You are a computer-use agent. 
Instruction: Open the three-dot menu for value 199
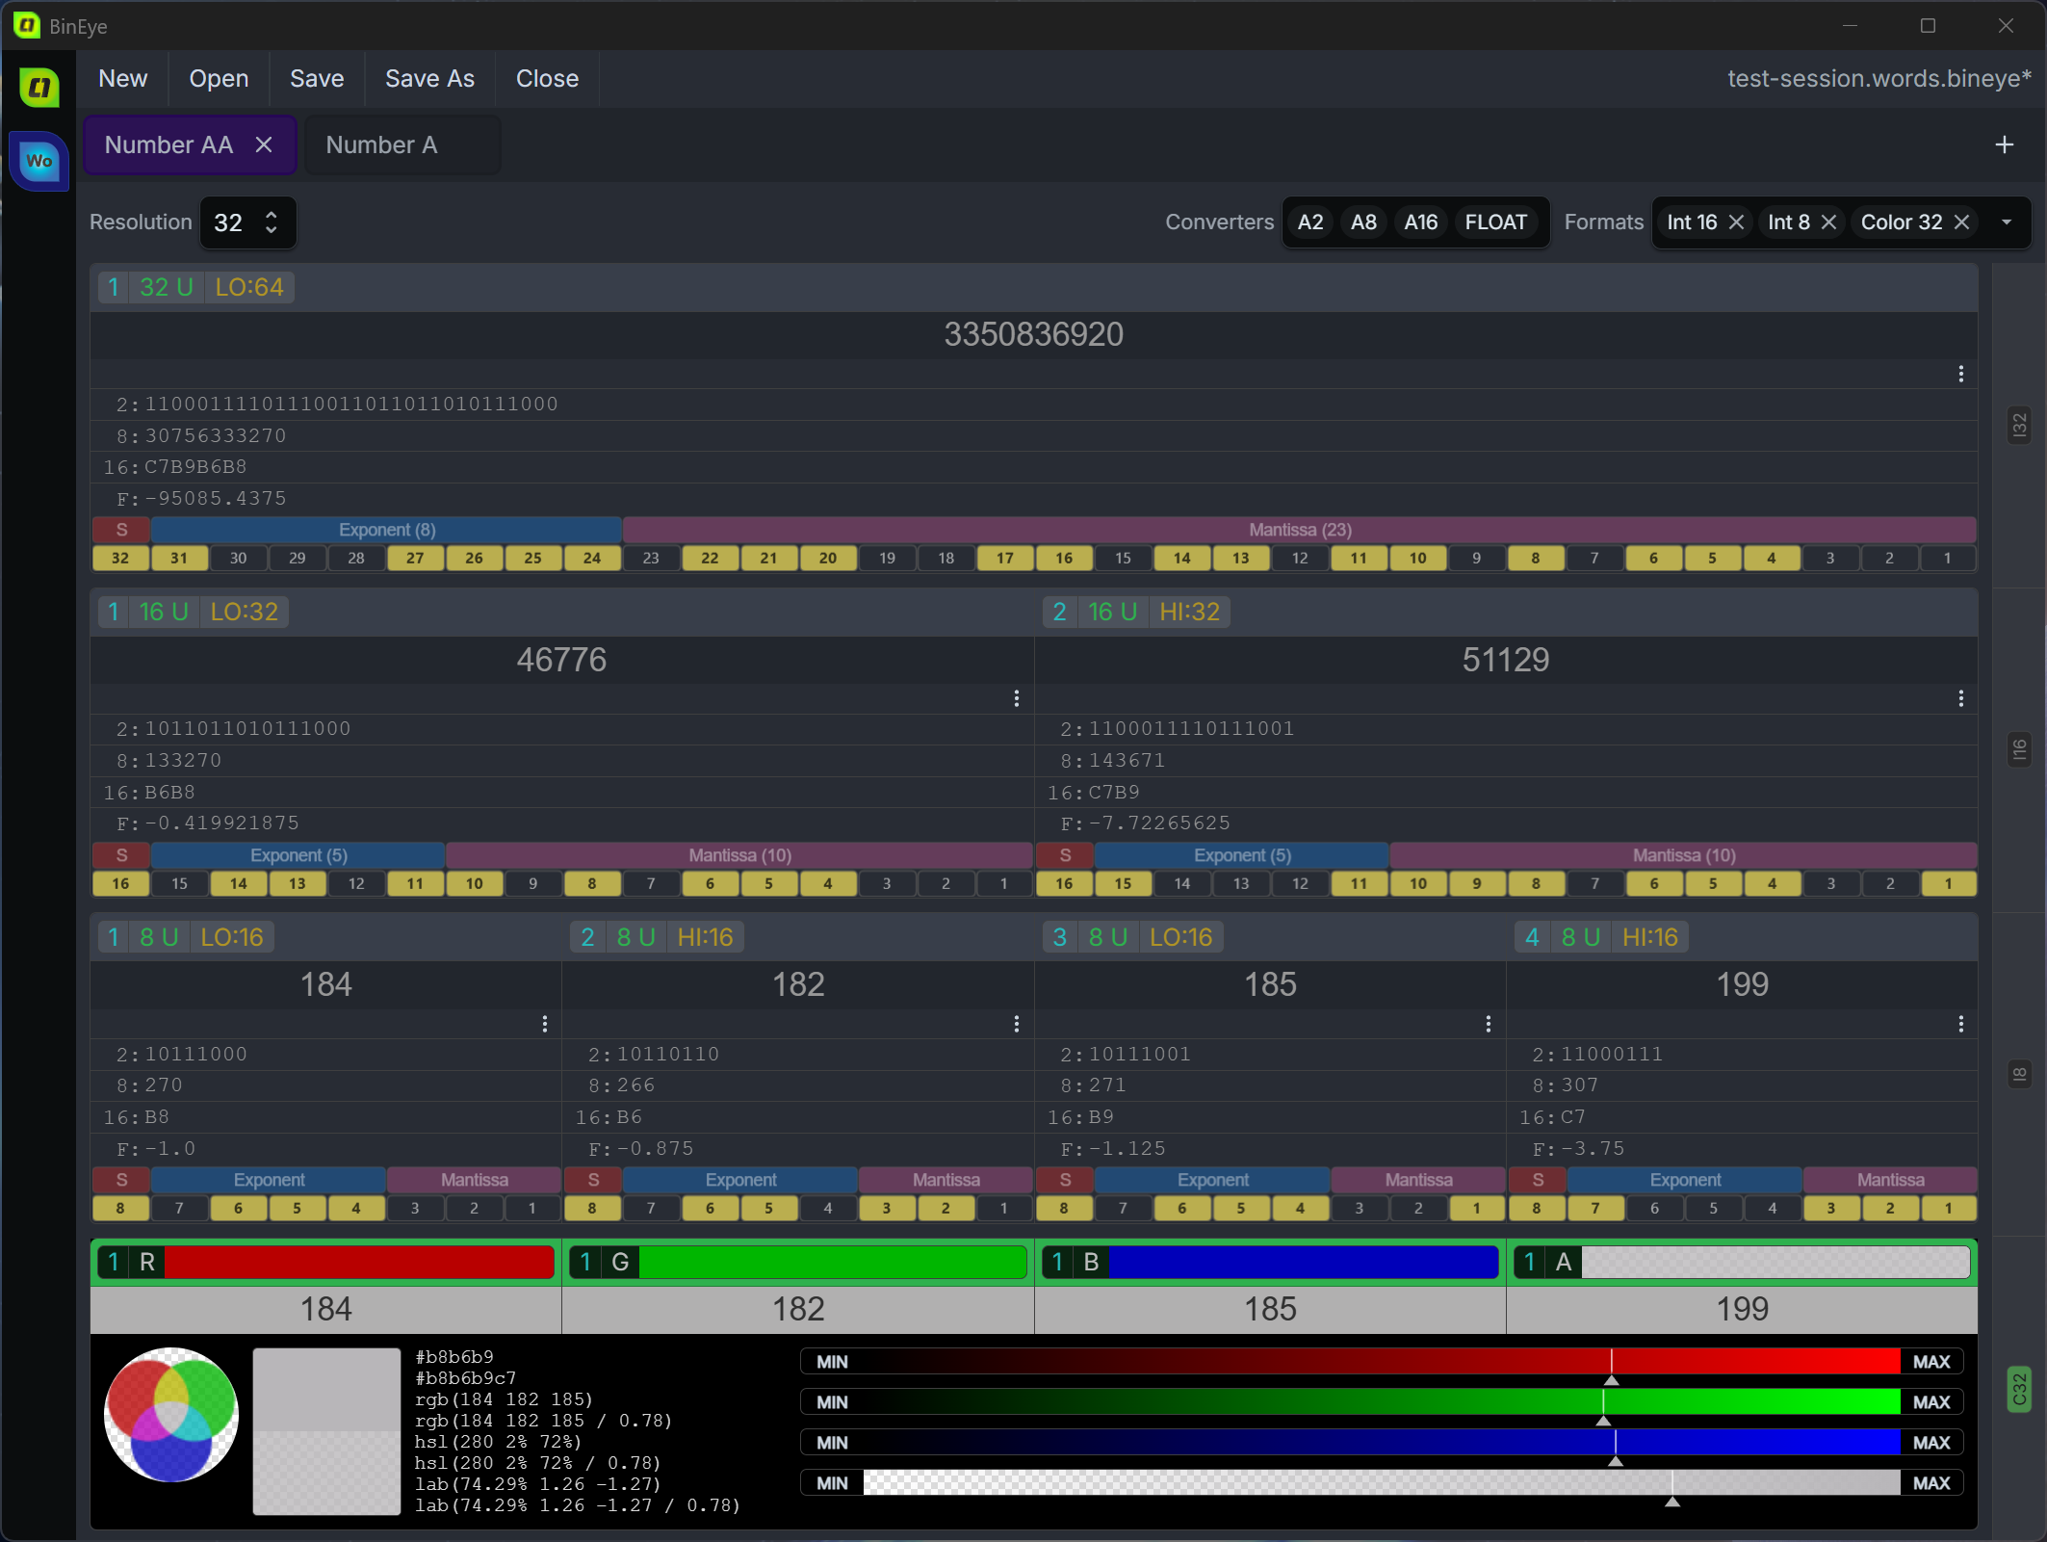1960,1024
